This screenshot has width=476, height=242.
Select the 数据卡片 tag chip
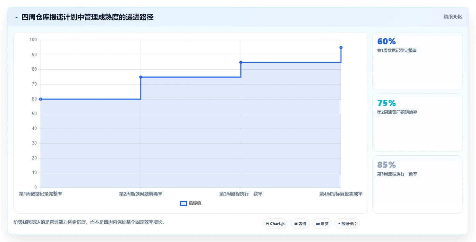click(347, 224)
